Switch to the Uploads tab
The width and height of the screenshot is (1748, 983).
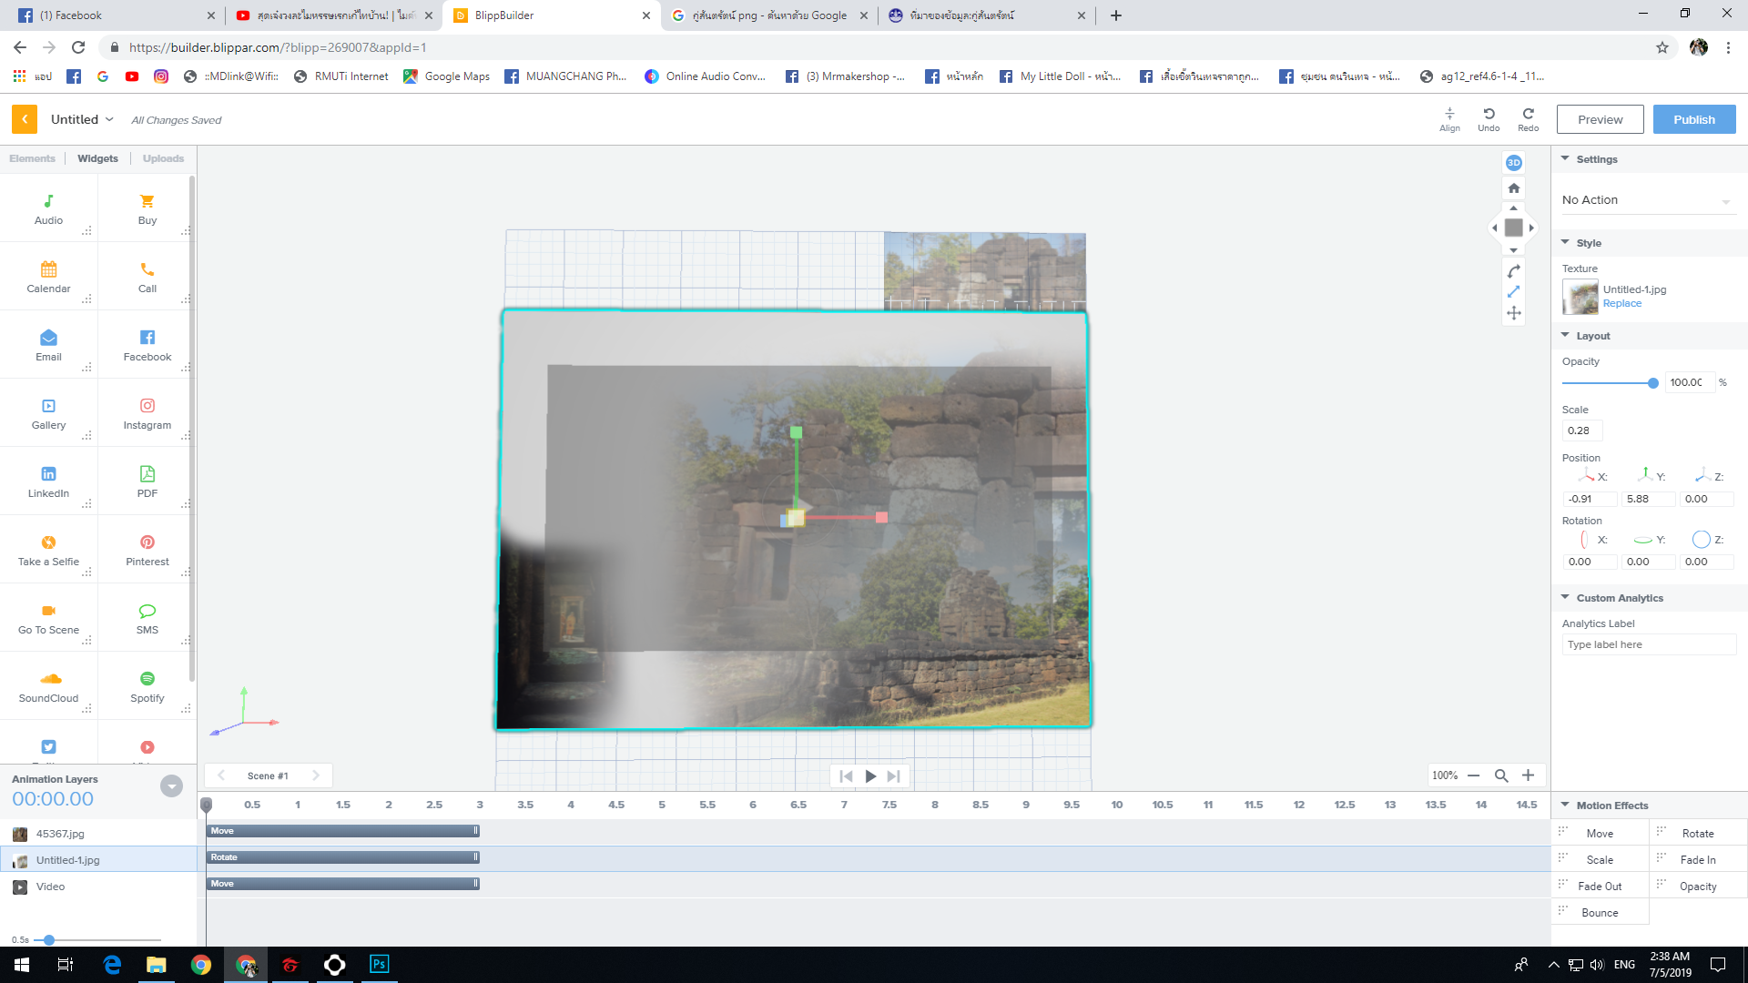click(x=163, y=158)
